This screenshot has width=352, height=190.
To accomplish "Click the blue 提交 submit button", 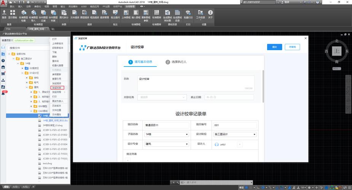I will (x=274, y=47).
